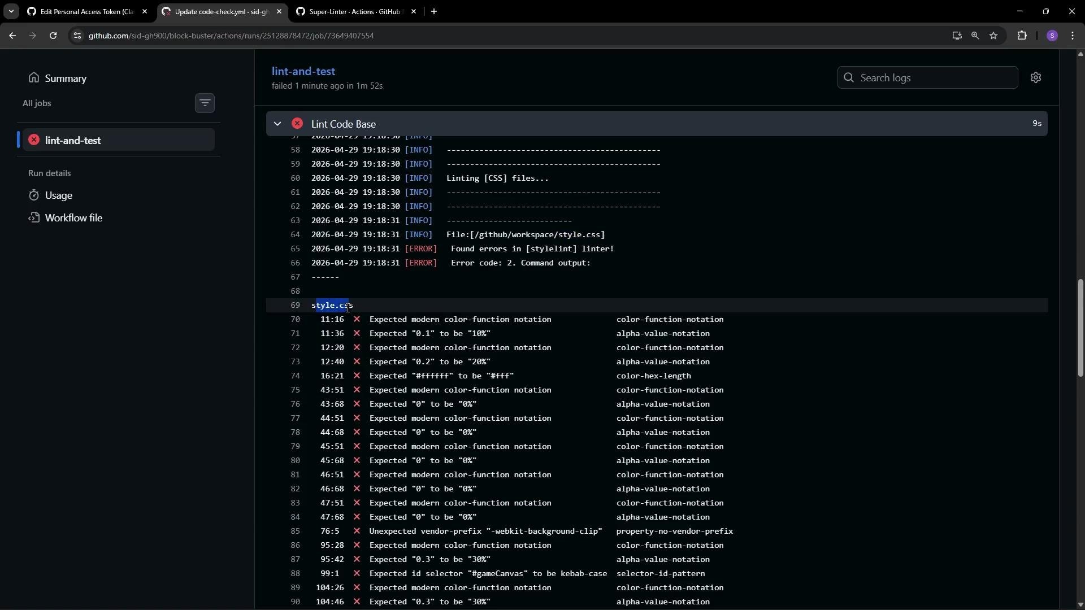Click the 'color-hex-length' rule text
1085x610 pixels.
click(653, 376)
